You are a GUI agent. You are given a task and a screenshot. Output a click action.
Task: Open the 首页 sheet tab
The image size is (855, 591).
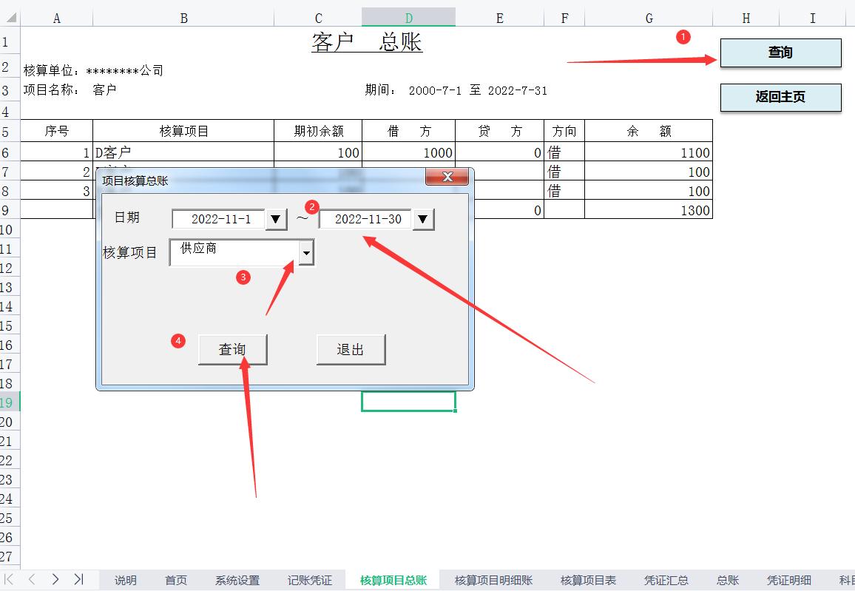(175, 581)
